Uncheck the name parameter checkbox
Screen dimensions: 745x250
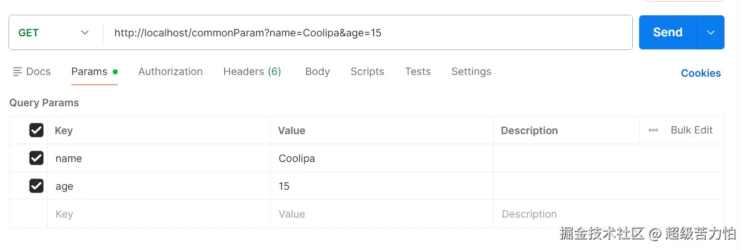tap(36, 158)
